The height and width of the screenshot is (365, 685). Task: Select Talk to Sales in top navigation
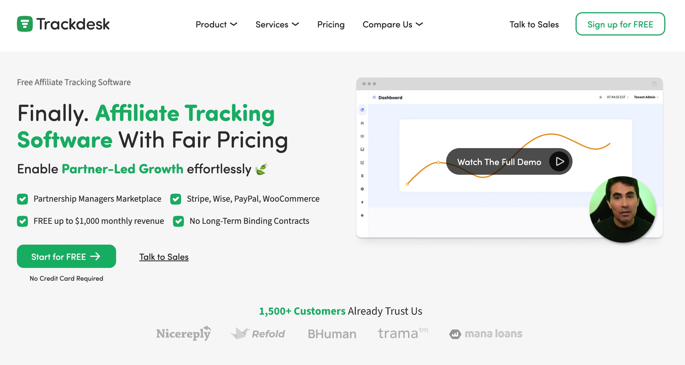(534, 24)
